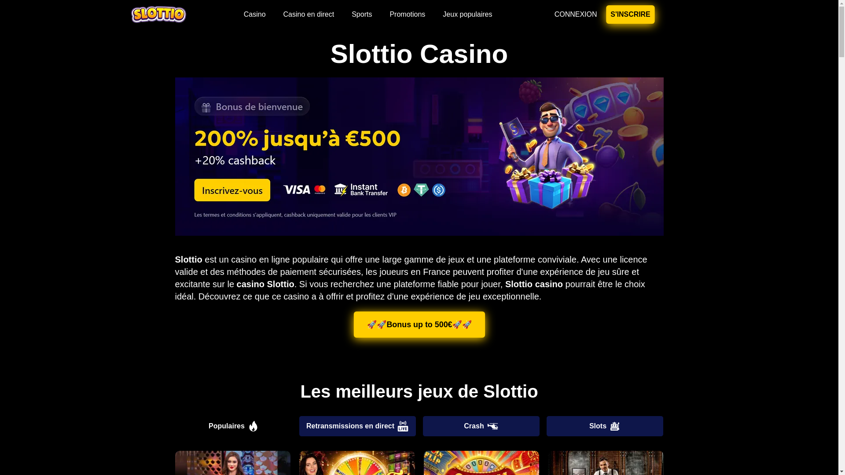Click the gift icon on Bonus de bienvenue
Screen dimensions: 845x475
click(x=206, y=107)
